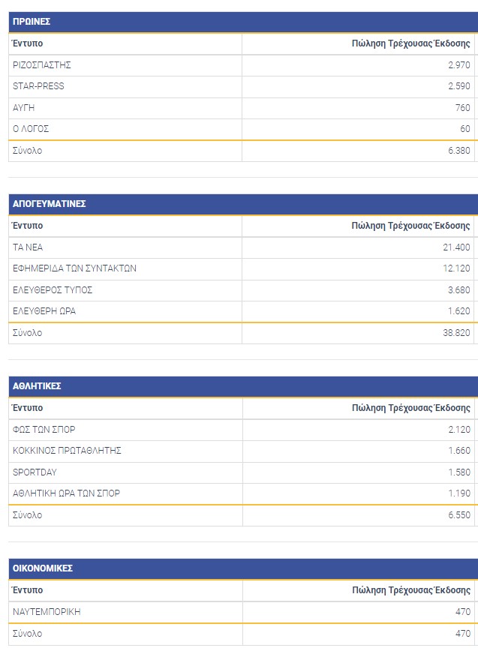478x663 pixels.
Task: Click the ΑΠΟΓΕΥΜΑΤΙΝΕΣ section header
Action: click(50, 204)
